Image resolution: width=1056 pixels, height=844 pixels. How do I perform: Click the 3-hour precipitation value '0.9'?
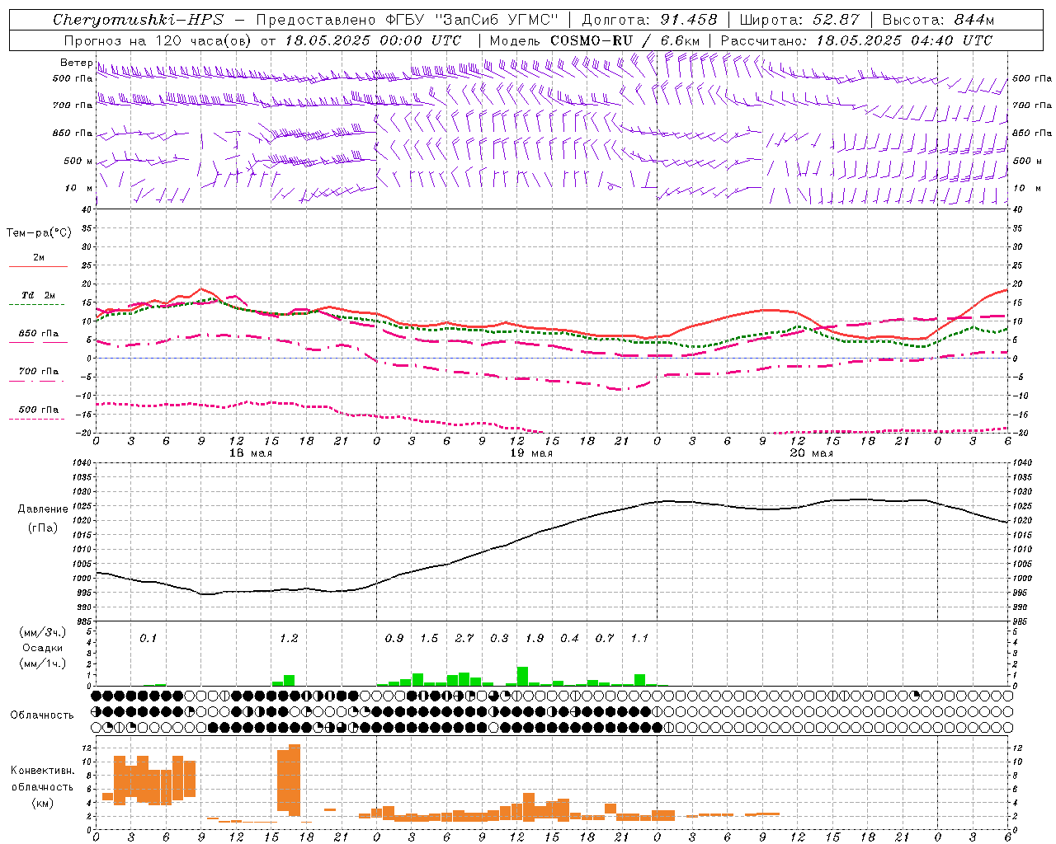[x=394, y=639]
